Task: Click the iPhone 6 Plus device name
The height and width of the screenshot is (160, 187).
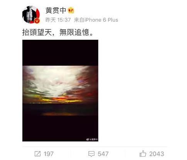Action: pos(101,20)
